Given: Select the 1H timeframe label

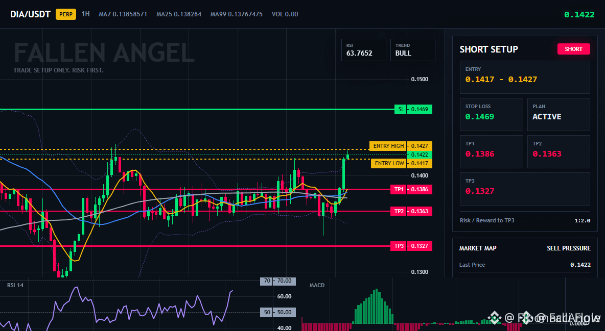Looking at the screenshot, I should 86,14.
